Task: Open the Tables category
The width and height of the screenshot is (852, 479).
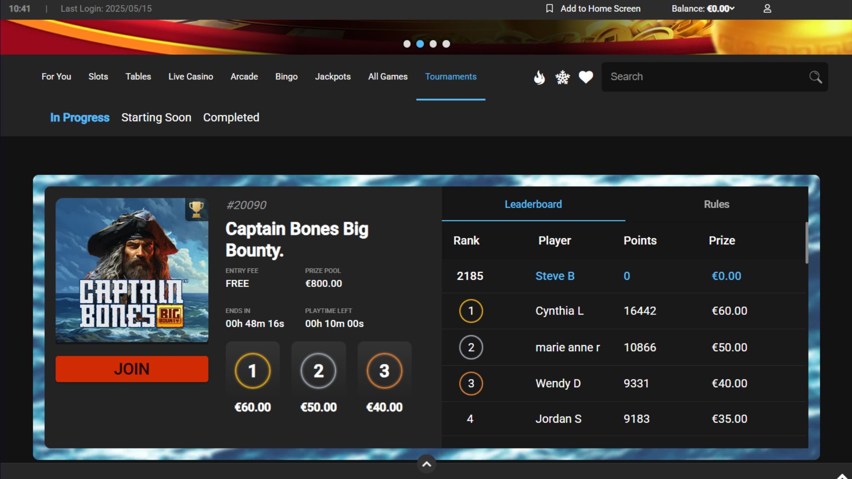Action: pos(138,77)
